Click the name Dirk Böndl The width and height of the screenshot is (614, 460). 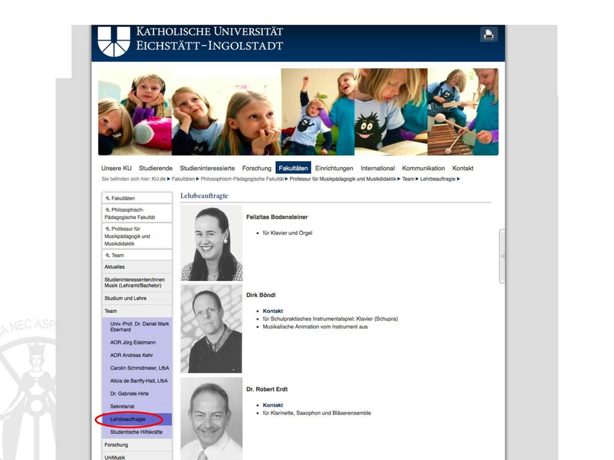point(261,295)
